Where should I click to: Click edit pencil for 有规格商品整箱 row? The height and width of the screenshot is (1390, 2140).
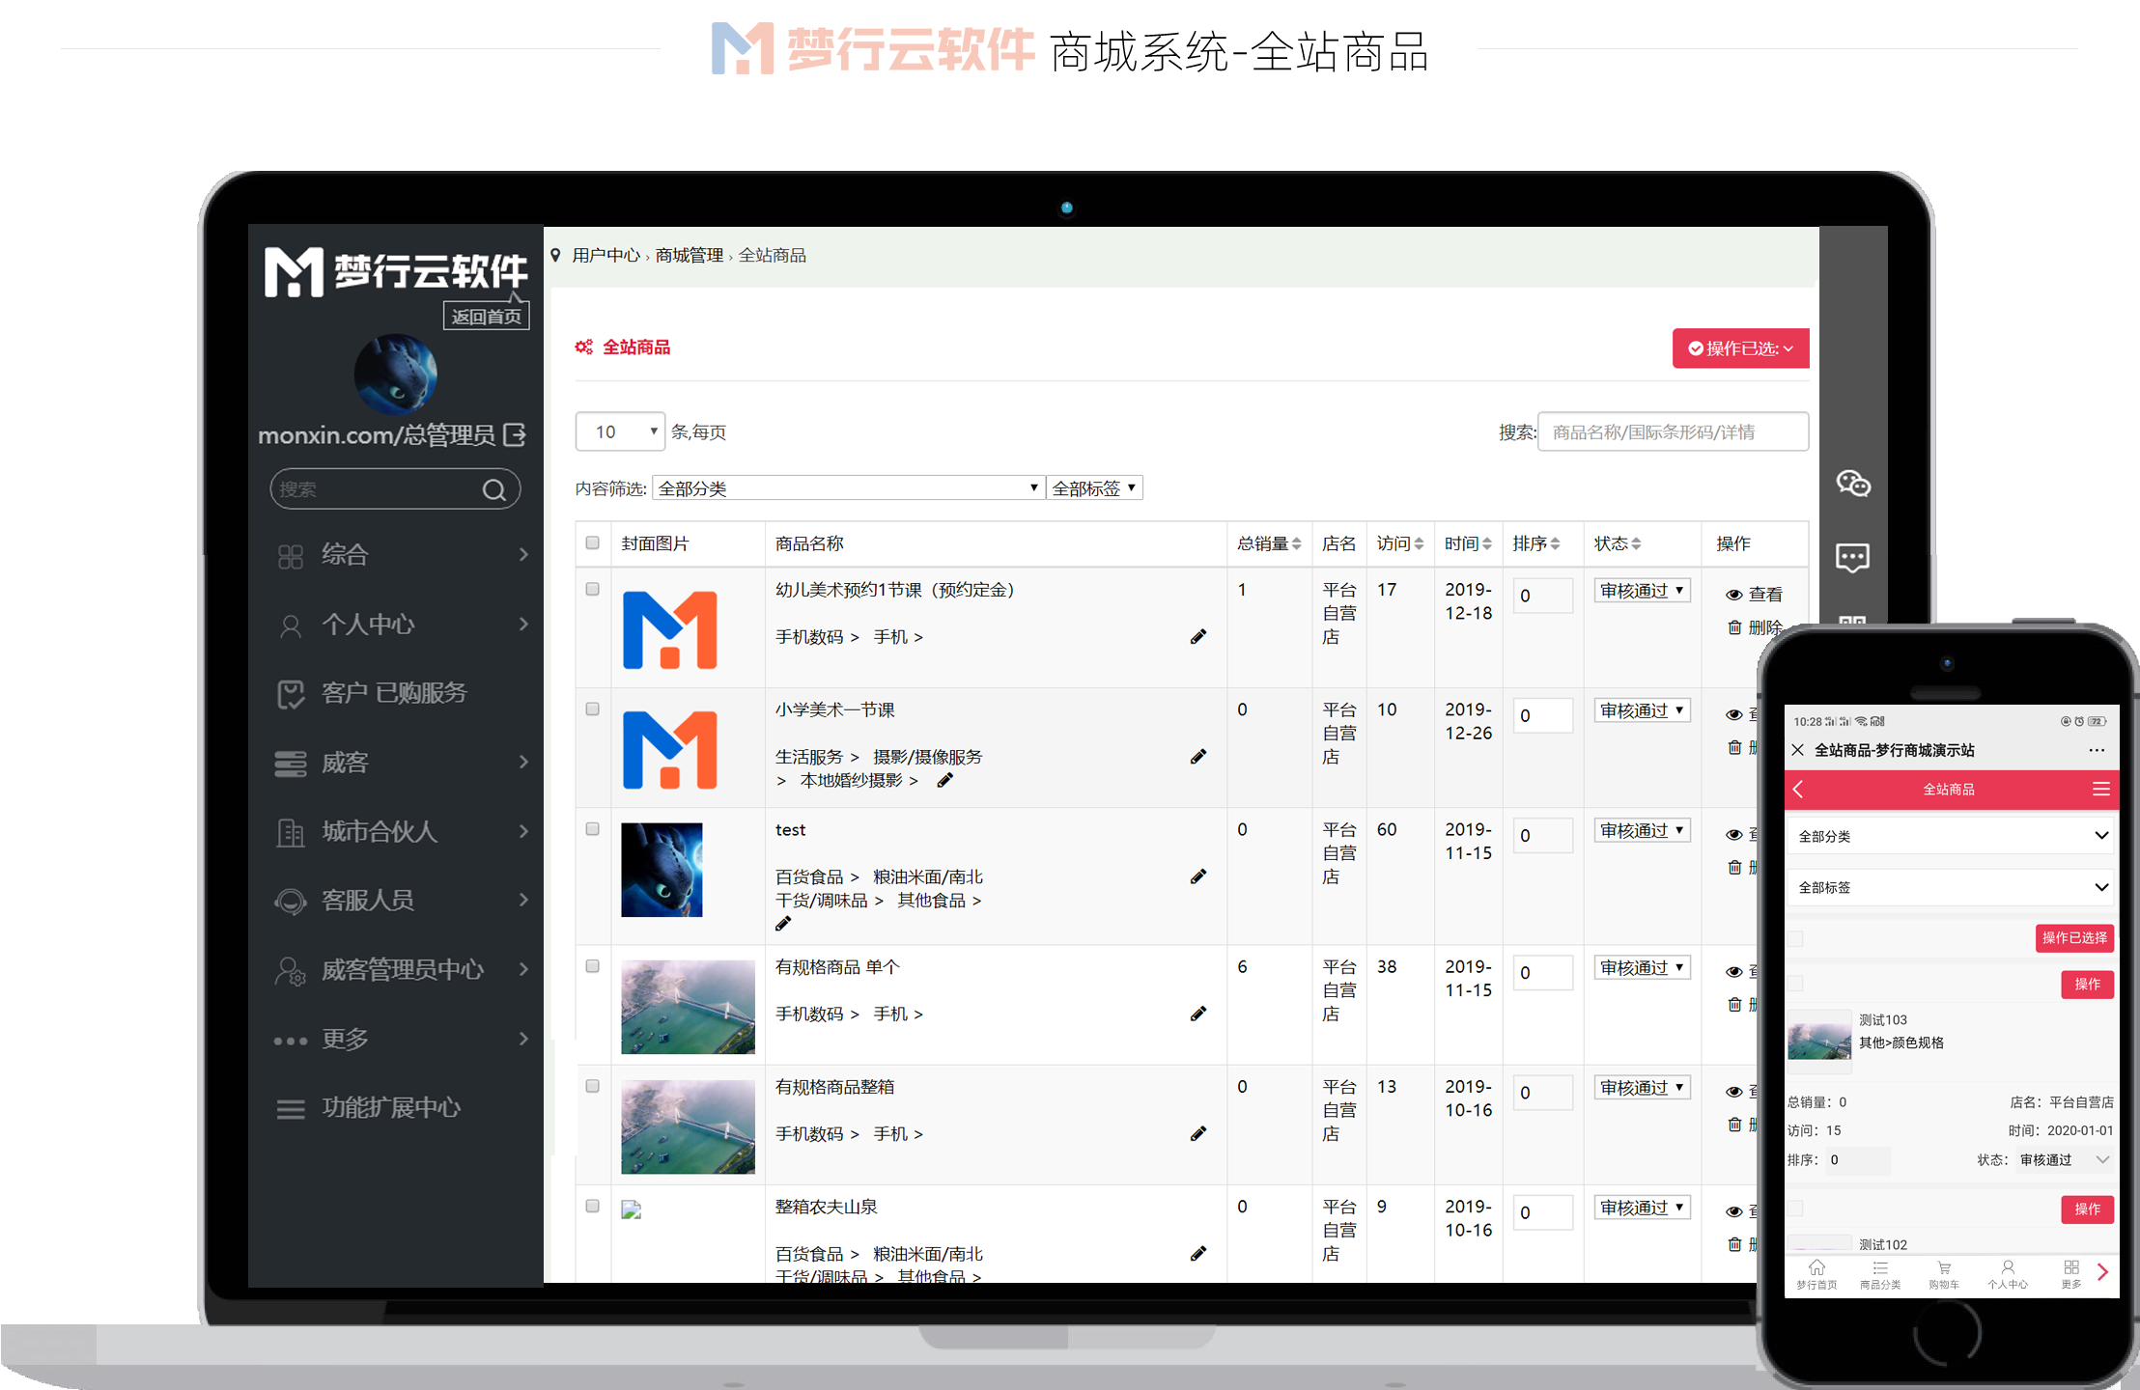[1198, 1133]
